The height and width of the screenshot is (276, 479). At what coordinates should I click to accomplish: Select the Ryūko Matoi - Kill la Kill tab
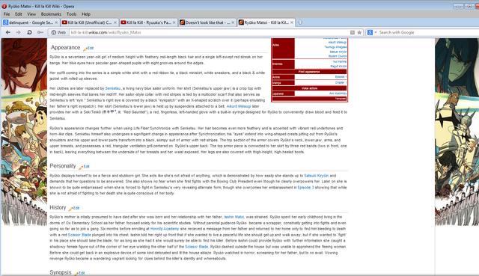click(x=266, y=22)
